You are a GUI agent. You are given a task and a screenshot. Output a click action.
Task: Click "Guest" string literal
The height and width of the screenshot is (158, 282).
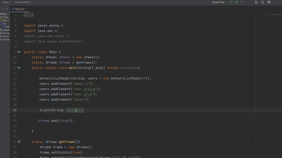79,100
